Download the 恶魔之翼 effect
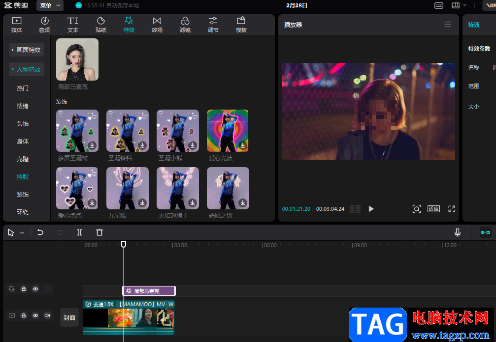The image size is (496, 342). click(243, 202)
